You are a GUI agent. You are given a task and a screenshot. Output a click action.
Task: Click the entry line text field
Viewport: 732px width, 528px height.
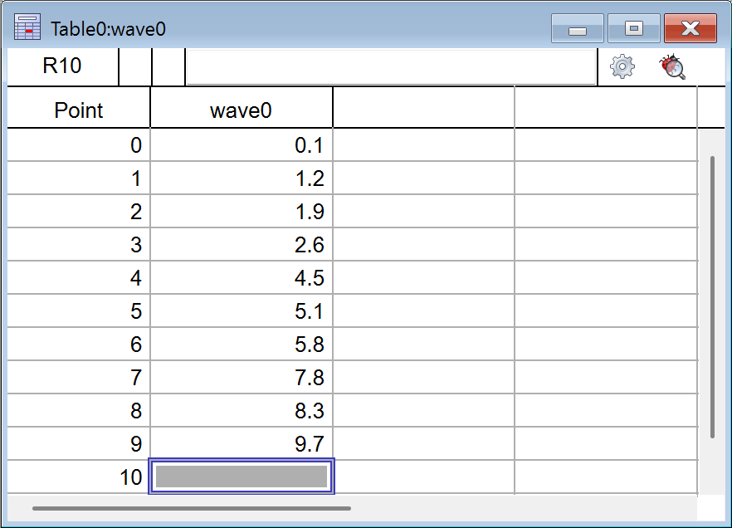tap(391, 66)
